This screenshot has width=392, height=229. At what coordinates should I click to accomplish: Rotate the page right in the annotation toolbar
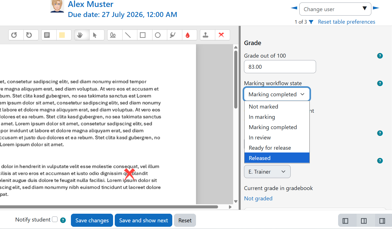coord(31,35)
